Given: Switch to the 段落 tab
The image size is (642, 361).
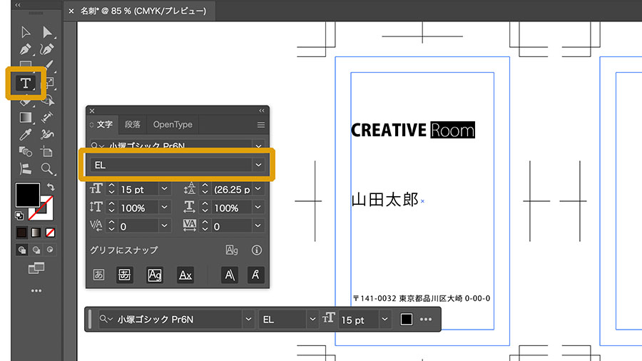Looking at the screenshot, I should [133, 124].
